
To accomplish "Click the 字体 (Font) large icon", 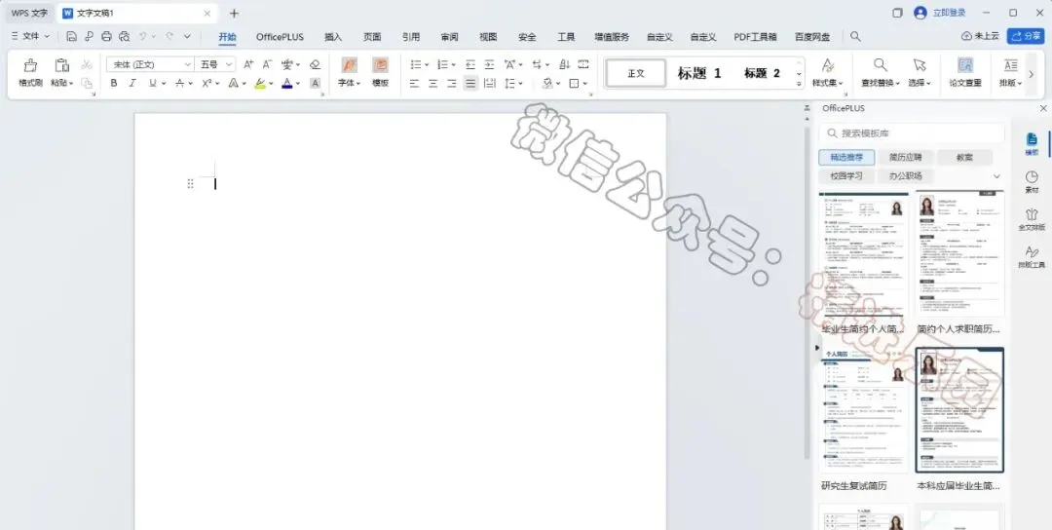I will pyautogui.click(x=349, y=65).
